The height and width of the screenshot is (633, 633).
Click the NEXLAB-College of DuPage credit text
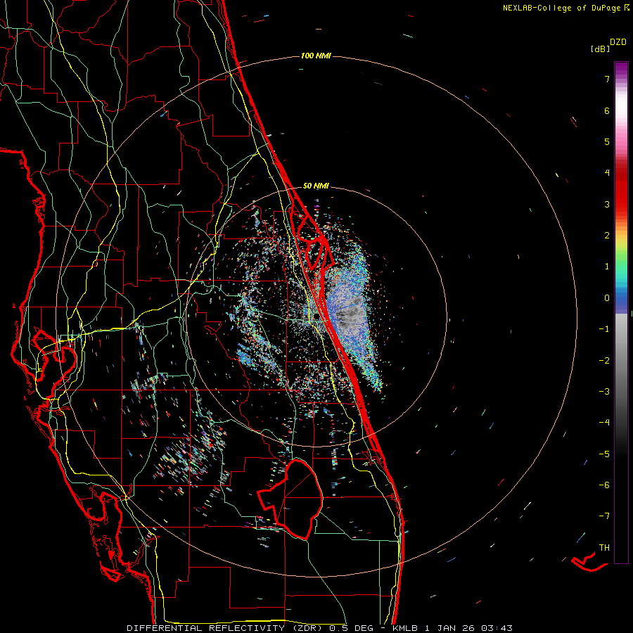point(563,8)
